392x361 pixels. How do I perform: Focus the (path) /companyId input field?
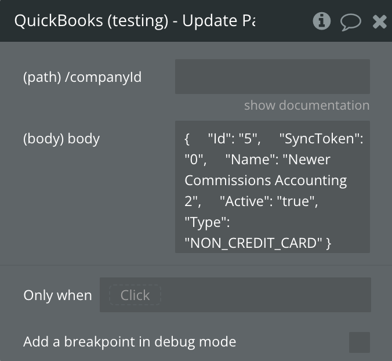pyautogui.click(x=272, y=77)
